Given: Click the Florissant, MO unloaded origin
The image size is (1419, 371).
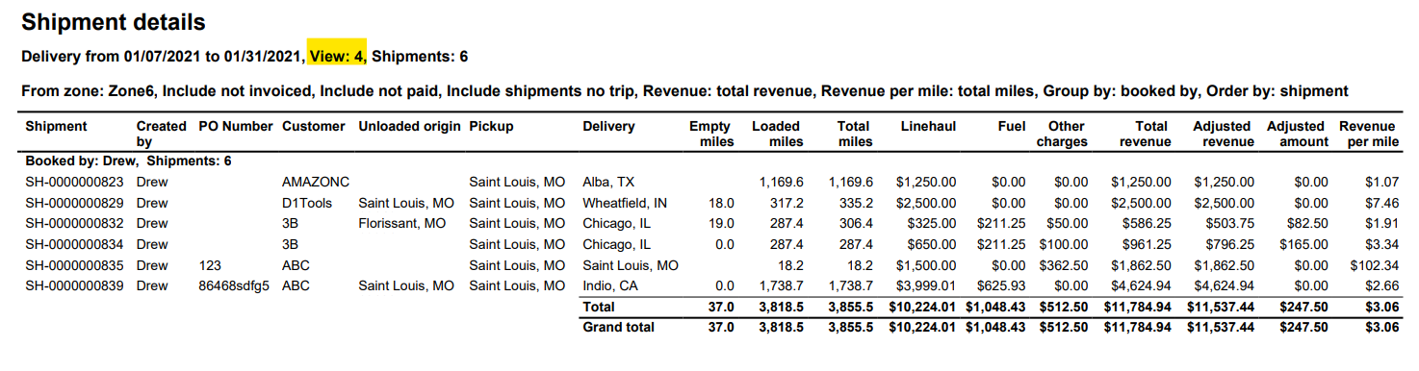Looking at the screenshot, I should click(402, 223).
